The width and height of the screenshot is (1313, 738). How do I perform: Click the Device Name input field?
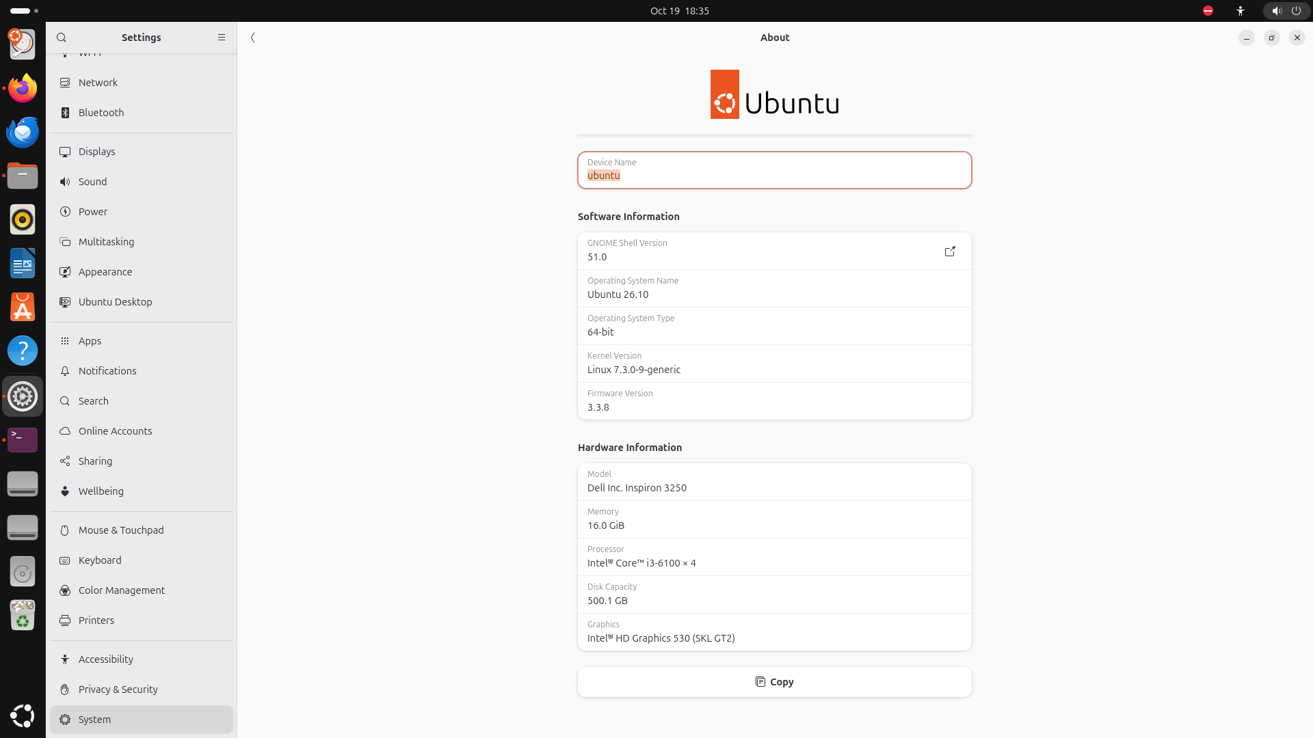pyautogui.click(x=775, y=170)
